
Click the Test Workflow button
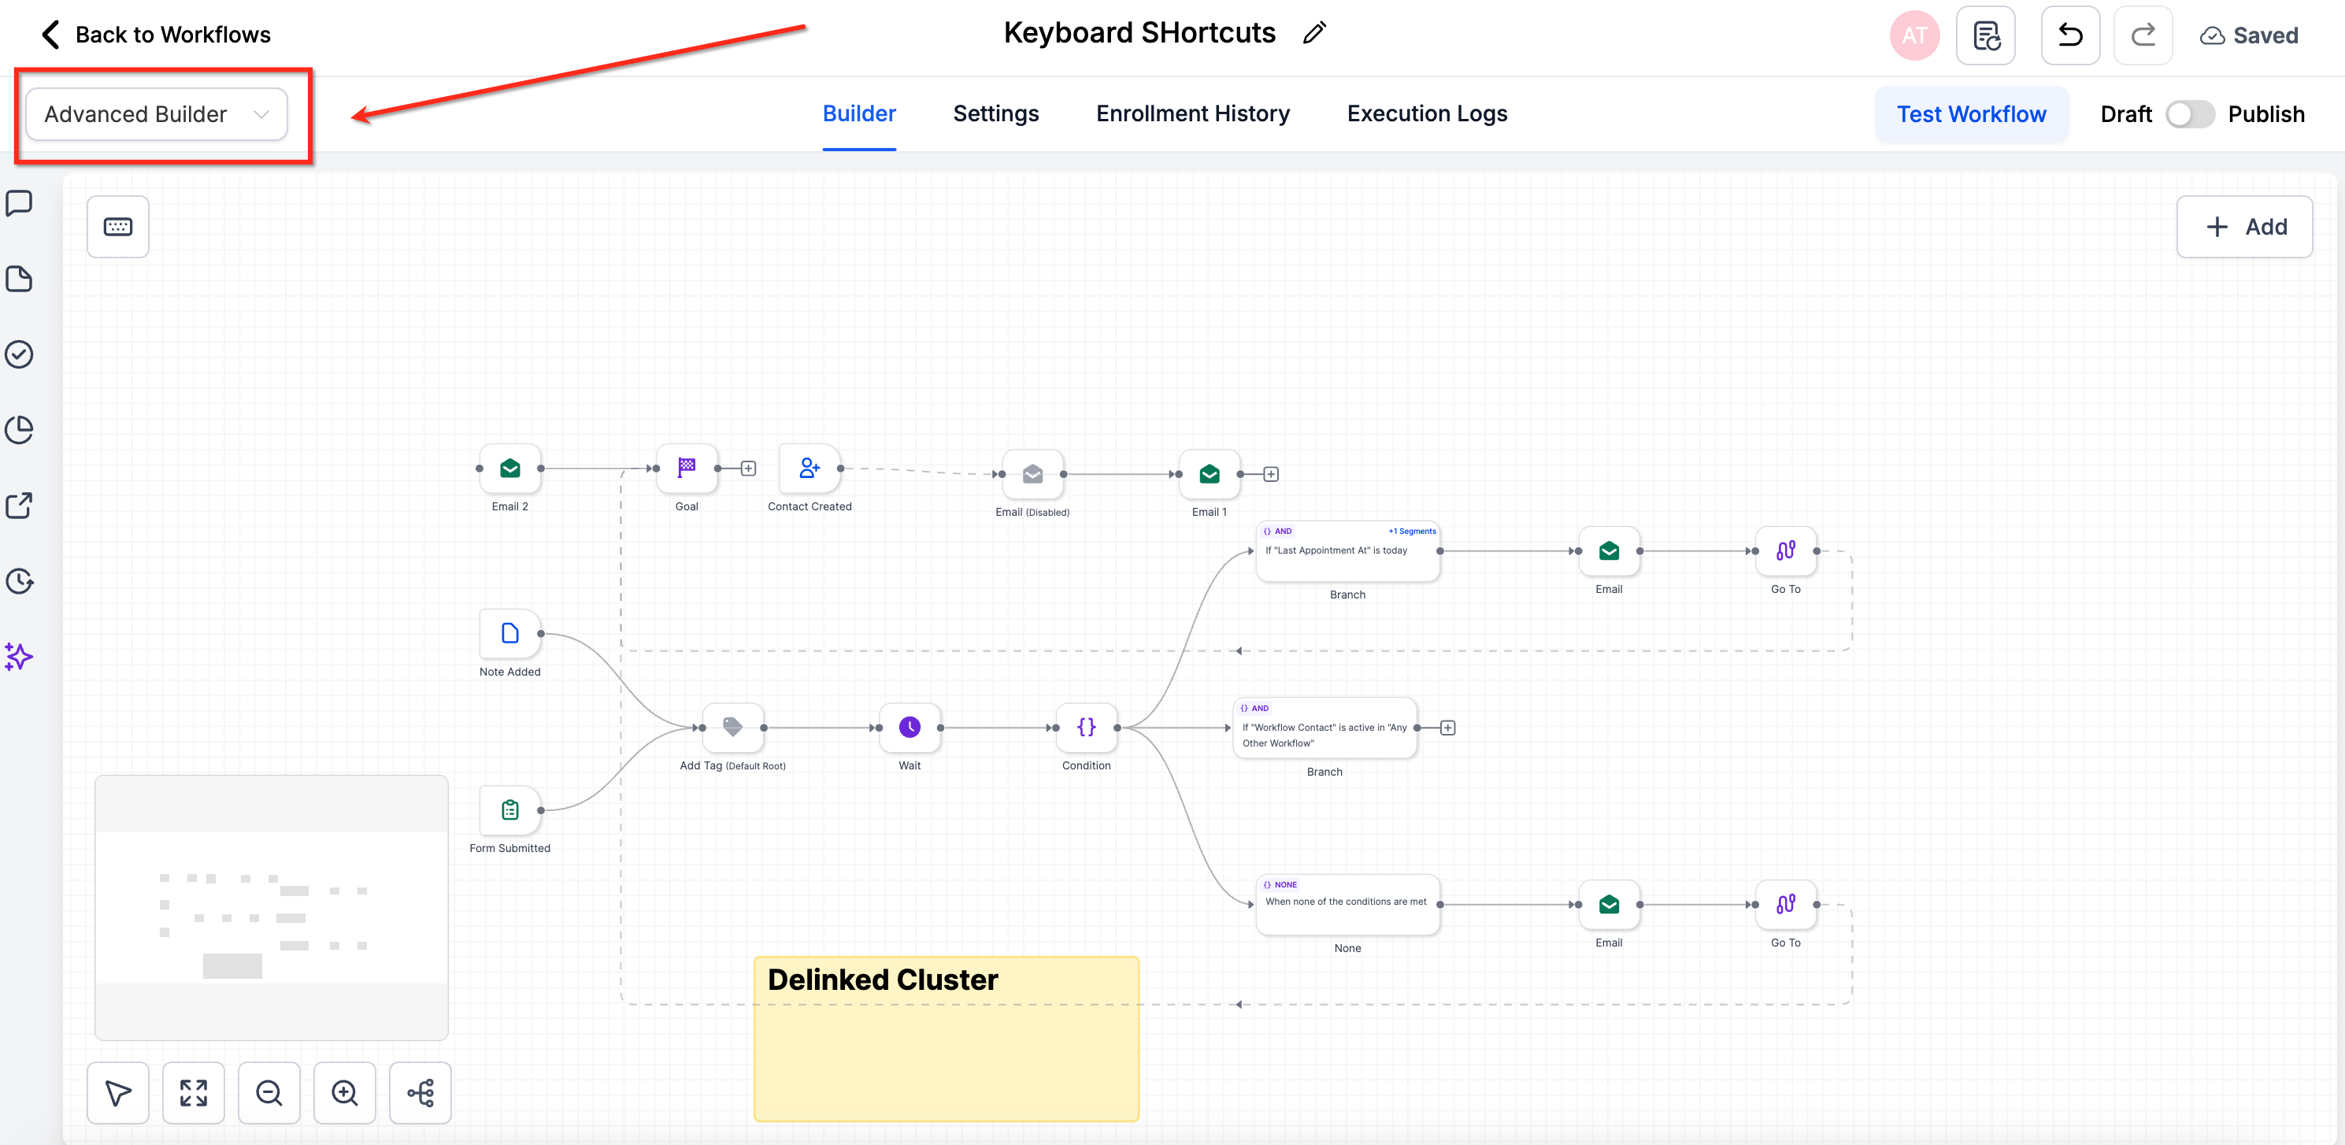(1971, 115)
